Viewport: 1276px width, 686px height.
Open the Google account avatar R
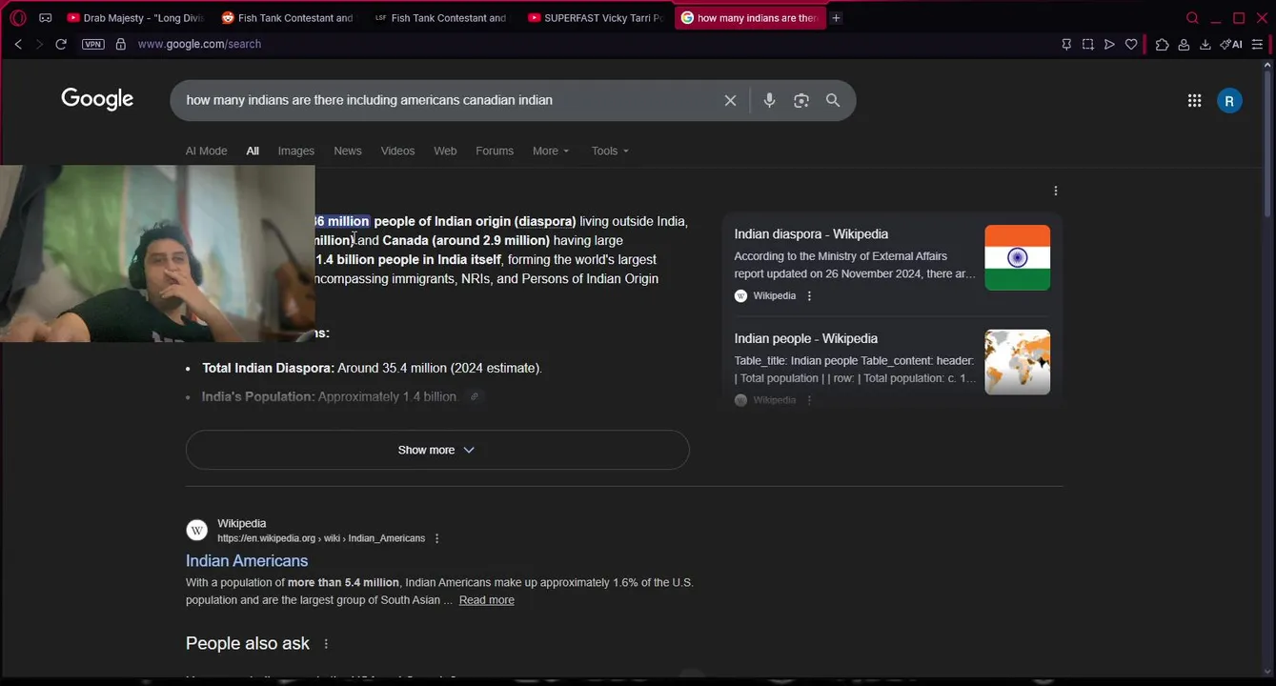pos(1229,100)
